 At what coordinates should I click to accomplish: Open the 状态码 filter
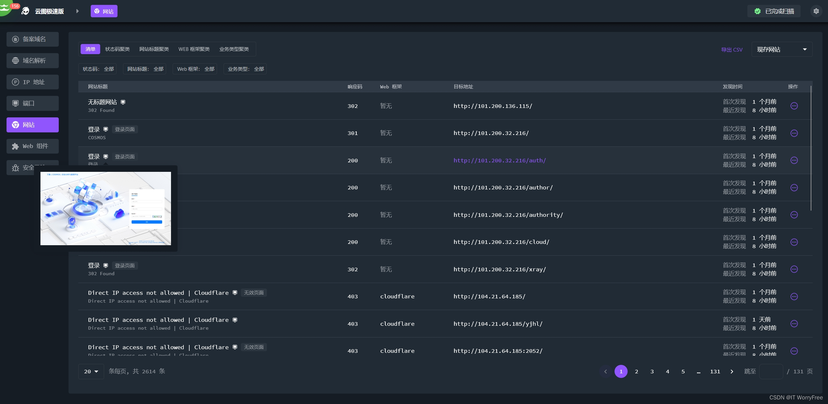tap(98, 69)
